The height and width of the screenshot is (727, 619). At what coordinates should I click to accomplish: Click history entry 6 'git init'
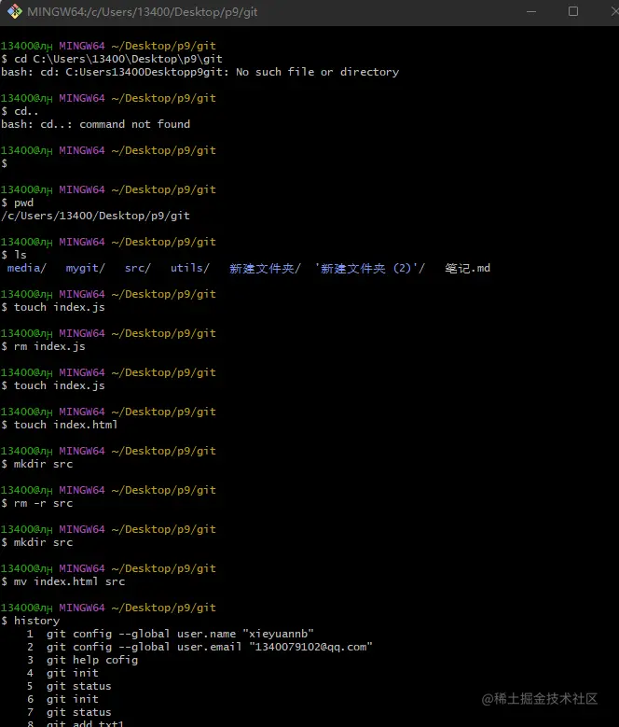[x=62, y=699]
